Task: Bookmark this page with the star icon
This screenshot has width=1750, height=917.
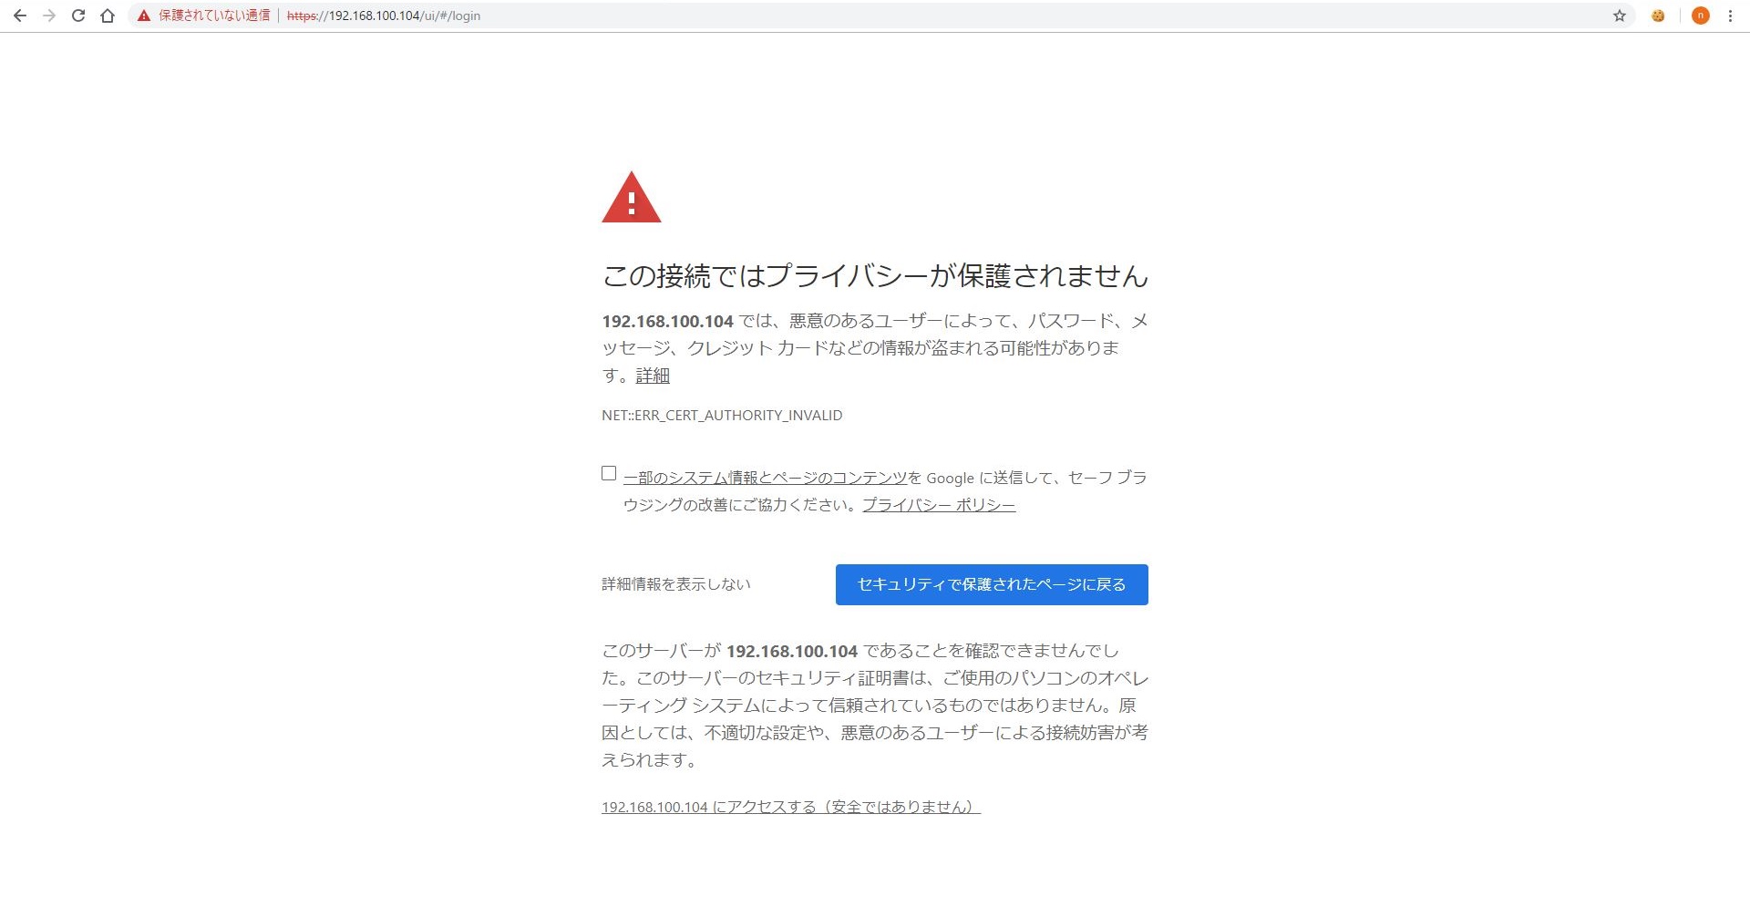Action: (x=1619, y=15)
